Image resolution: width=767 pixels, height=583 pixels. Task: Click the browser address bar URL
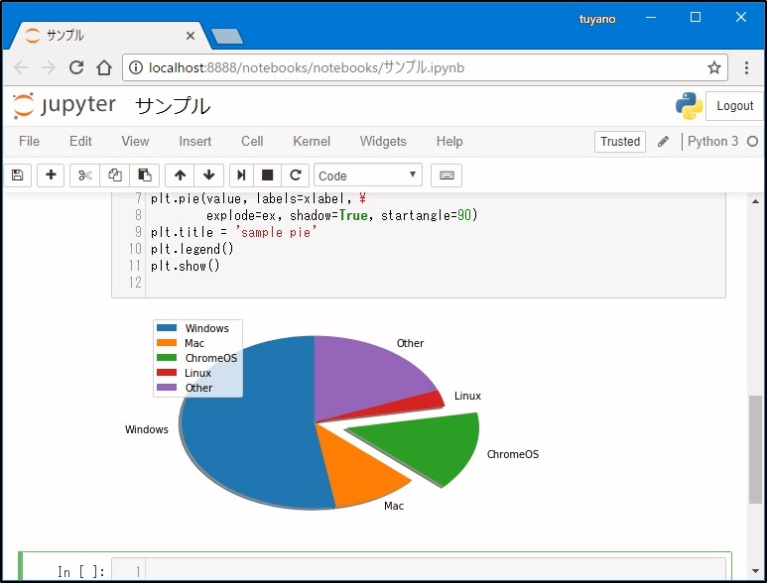[308, 68]
